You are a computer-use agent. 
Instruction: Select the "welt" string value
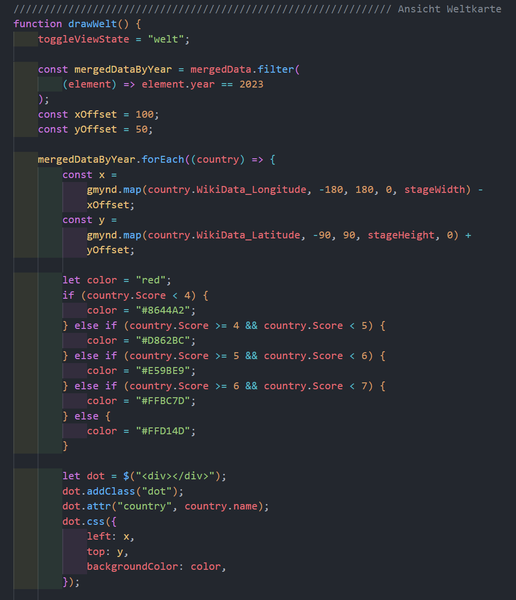(x=166, y=39)
